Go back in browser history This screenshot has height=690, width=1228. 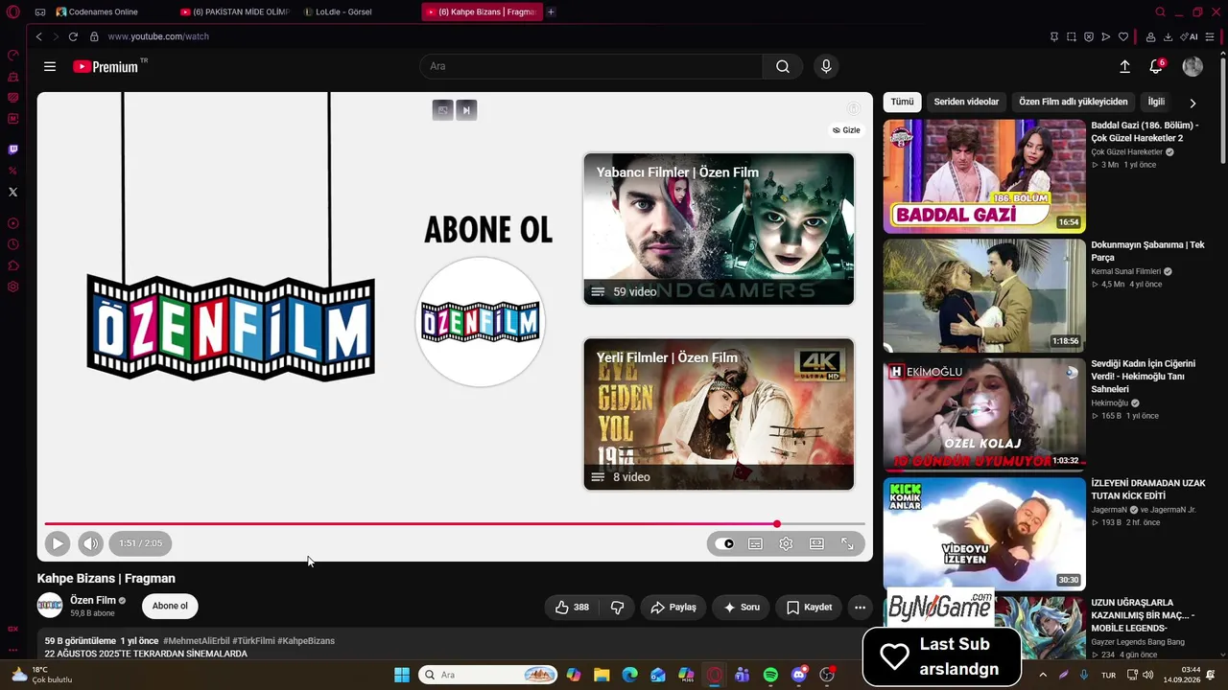pyautogui.click(x=38, y=36)
